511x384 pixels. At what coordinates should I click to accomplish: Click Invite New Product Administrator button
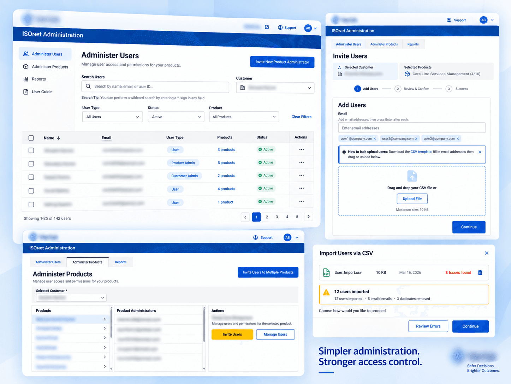coord(282,62)
